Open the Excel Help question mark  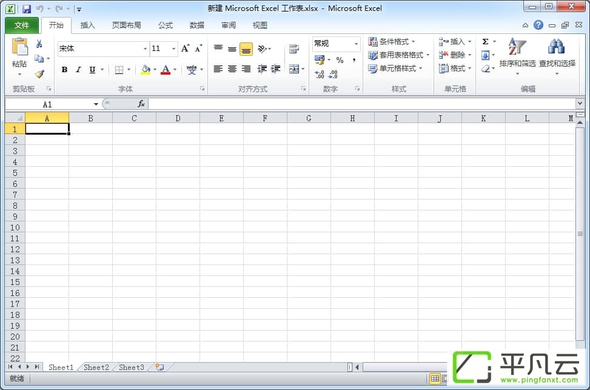[x=538, y=25]
